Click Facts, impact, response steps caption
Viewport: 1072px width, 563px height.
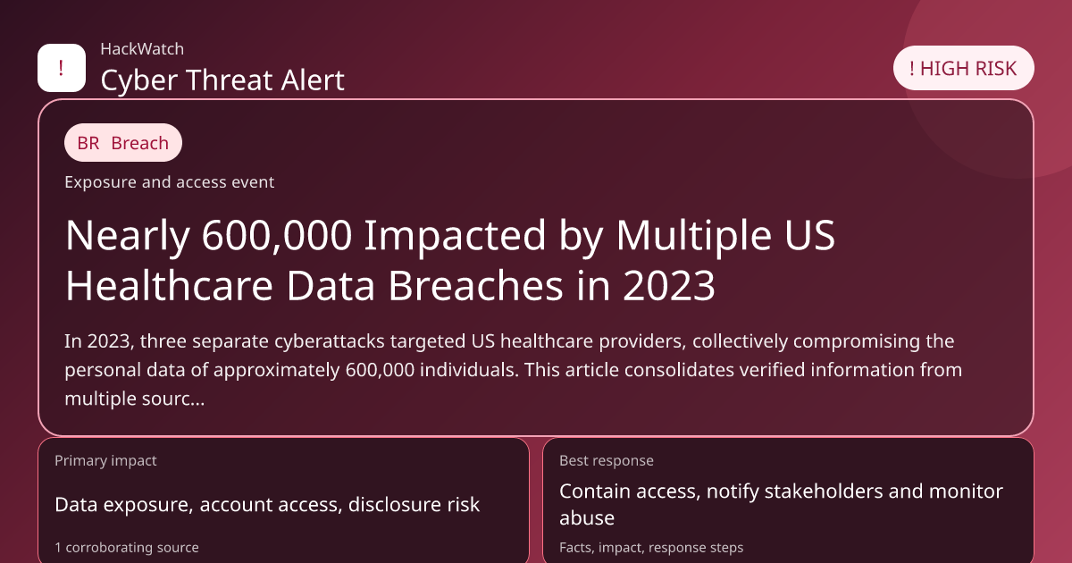coord(651,547)
